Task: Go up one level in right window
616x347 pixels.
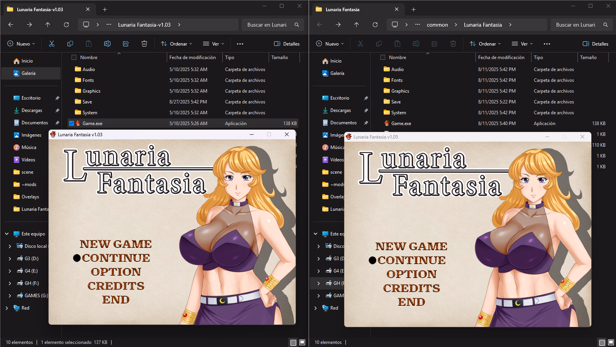Action: click(x=356, y=25)
